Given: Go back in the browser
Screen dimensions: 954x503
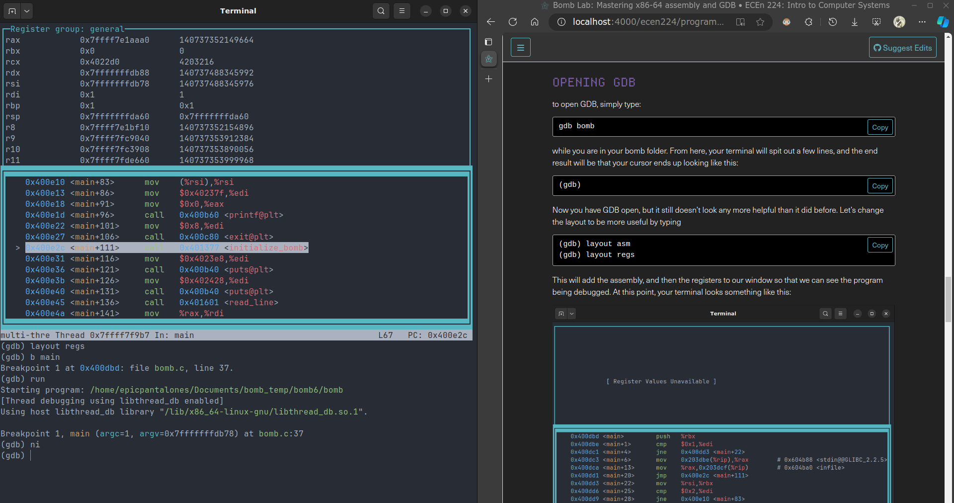Looking at the screenshot, I should [x=491, y=22].
